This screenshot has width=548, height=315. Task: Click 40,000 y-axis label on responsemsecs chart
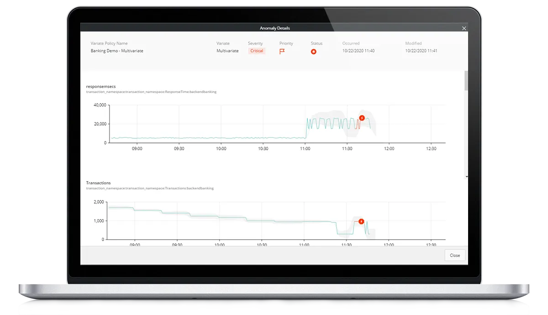(x=99, y=105)
